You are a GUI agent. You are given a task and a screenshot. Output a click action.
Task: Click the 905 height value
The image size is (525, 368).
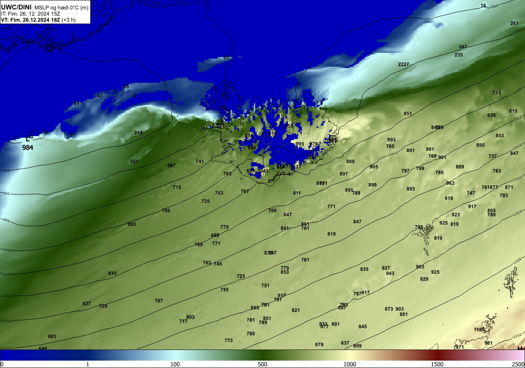374,167
